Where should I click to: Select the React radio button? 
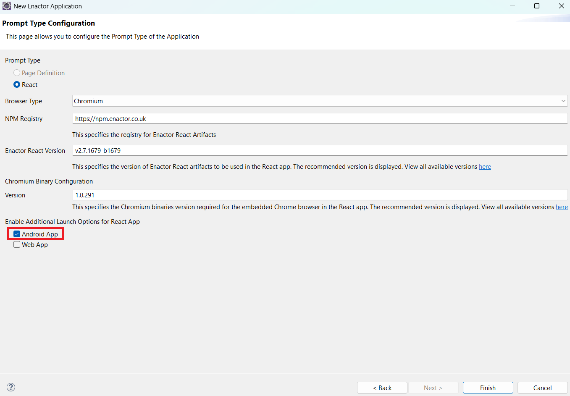pos(17,84)
